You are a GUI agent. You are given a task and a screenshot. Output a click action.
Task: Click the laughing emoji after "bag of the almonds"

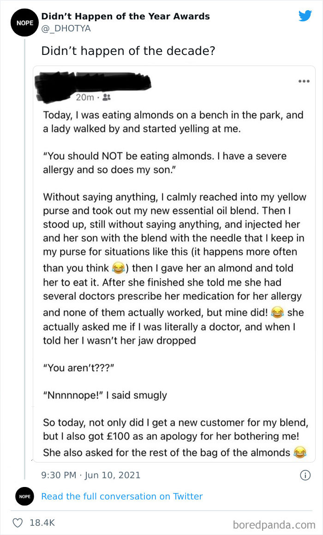(299, 453)
